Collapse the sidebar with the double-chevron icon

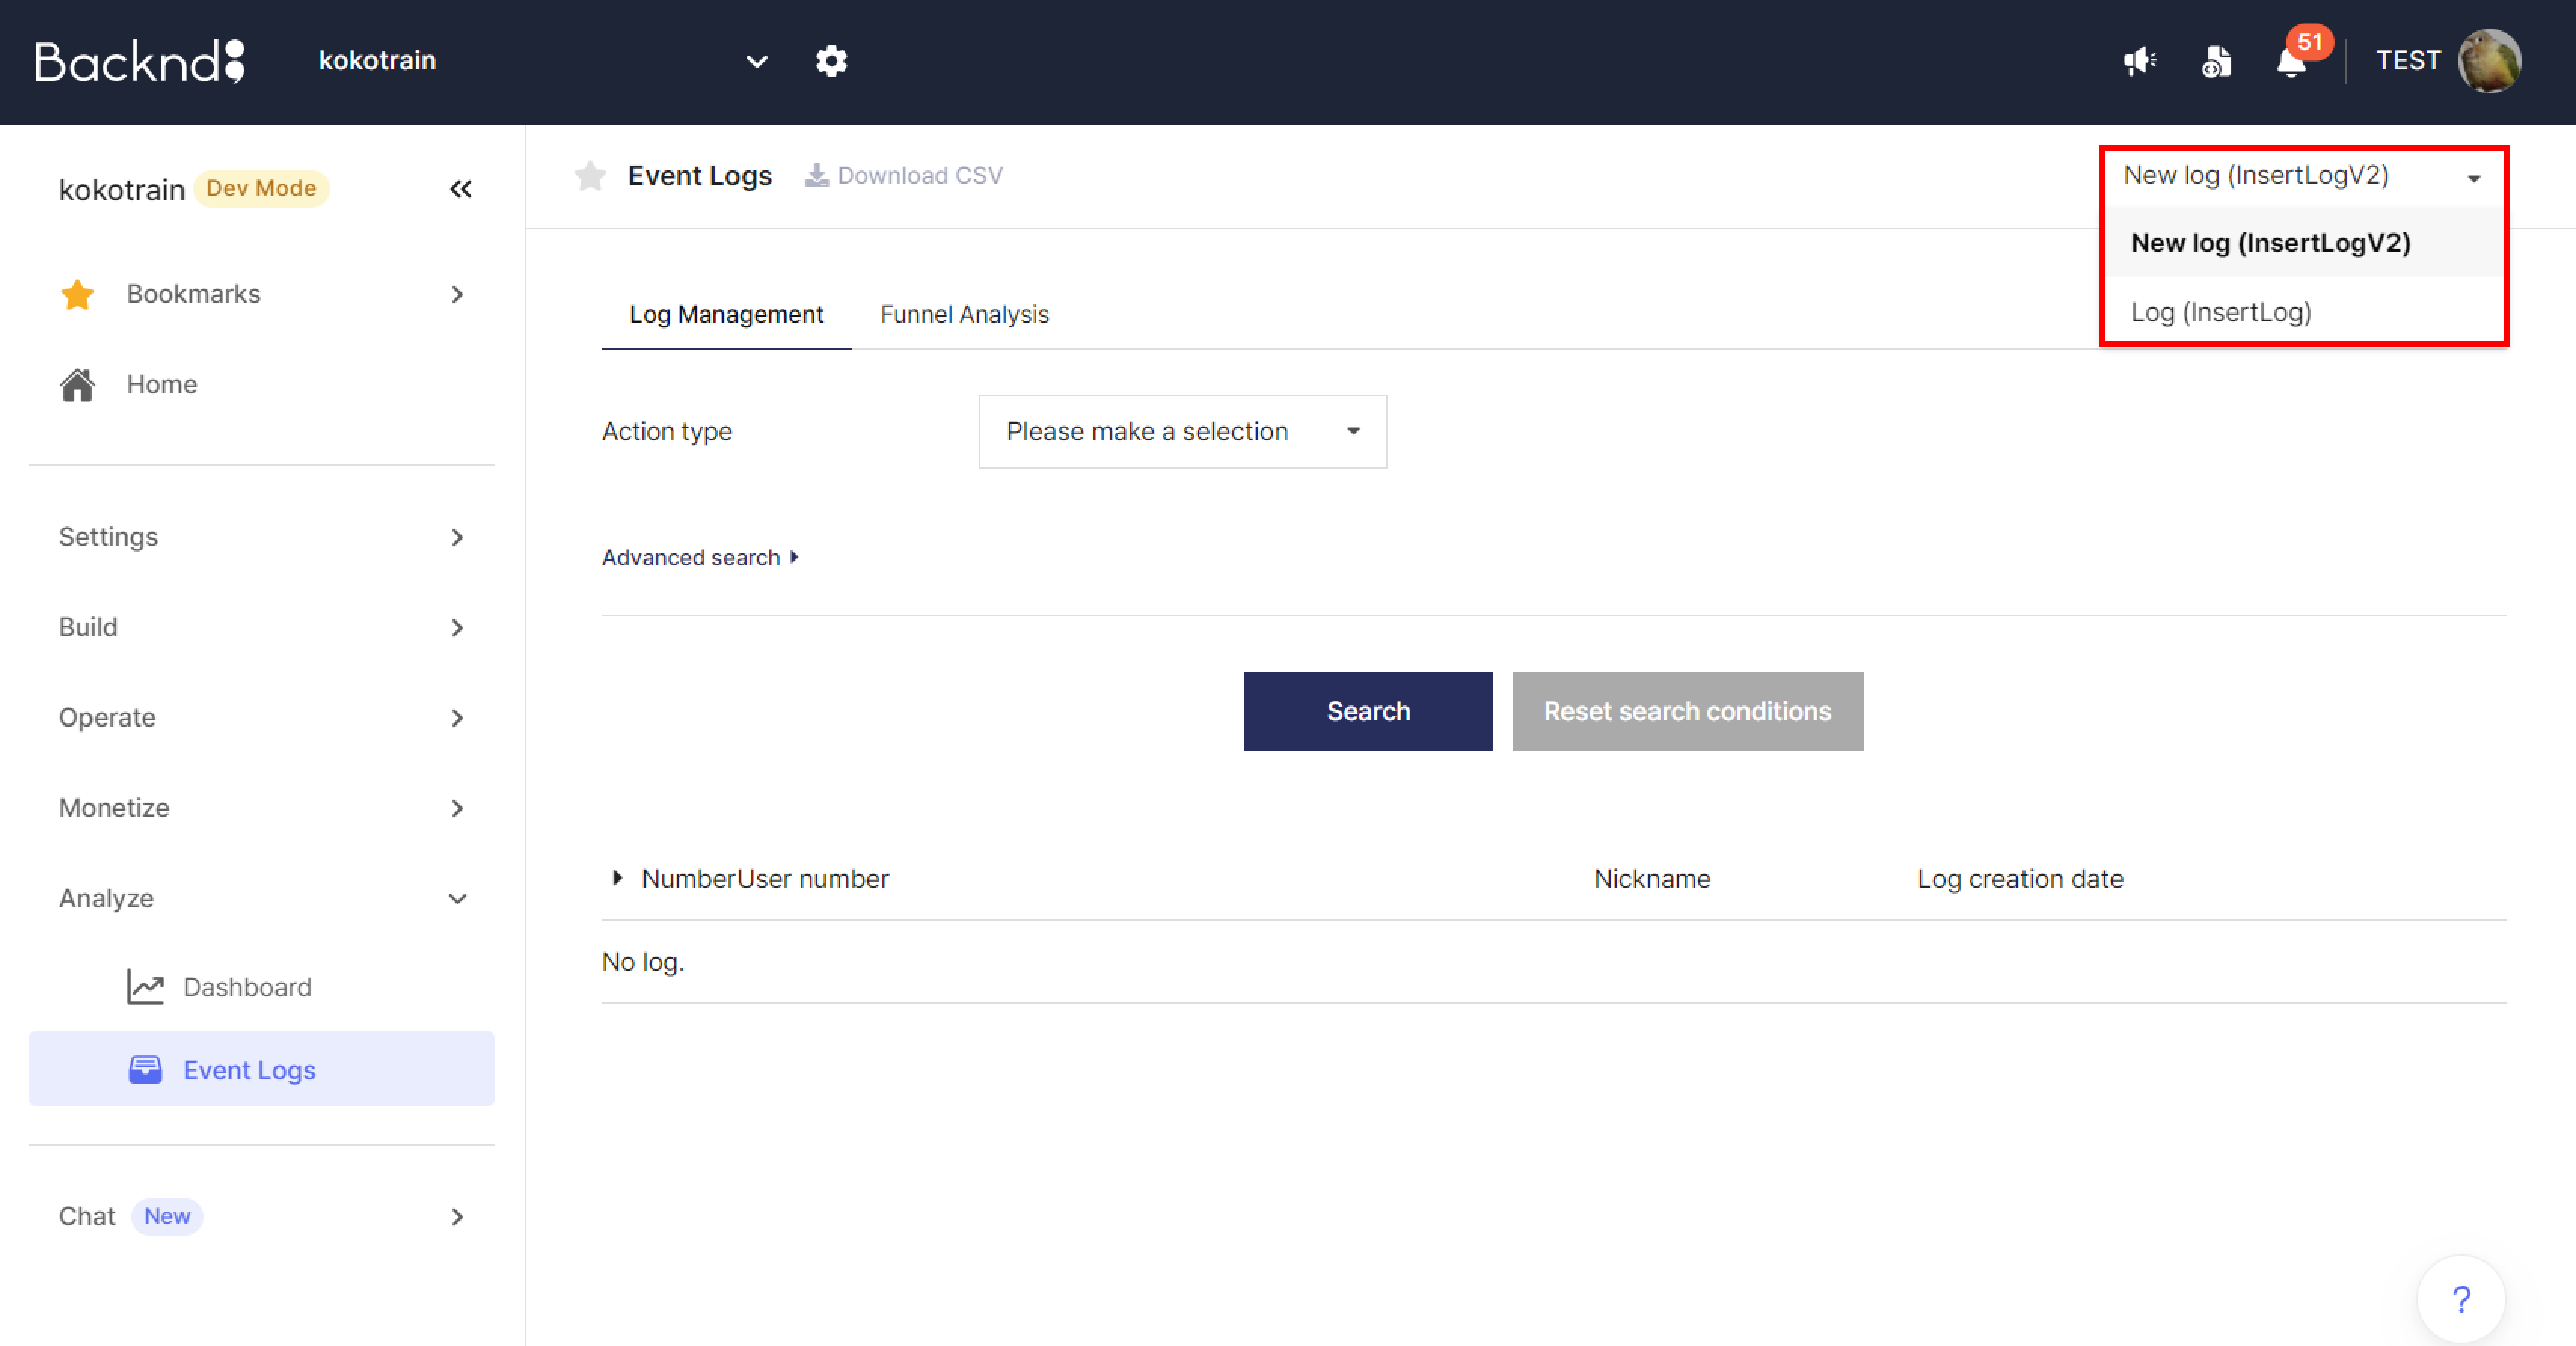tap(460, 189)
